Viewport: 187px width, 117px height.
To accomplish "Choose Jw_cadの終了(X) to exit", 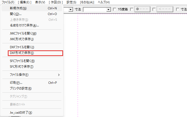I will pos(32,113).
